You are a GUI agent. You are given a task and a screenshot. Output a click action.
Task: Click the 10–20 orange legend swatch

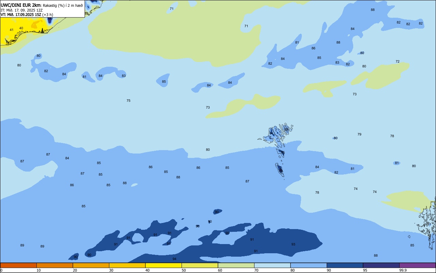pos(54,265)
